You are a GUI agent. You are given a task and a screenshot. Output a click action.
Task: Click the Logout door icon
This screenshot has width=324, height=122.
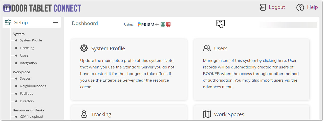pyautogui.click(x=263, y=7)
